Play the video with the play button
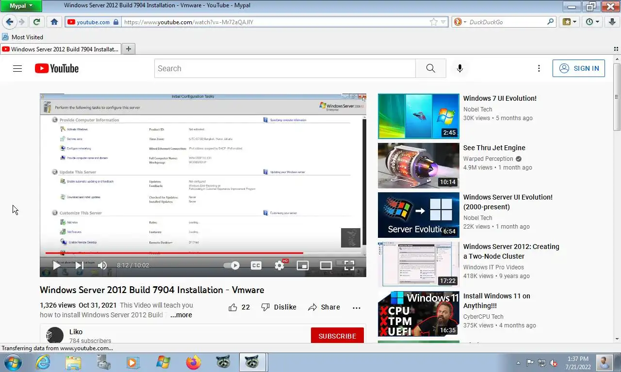This screenshot has width=621, height=372. click(x=56, y=265)
